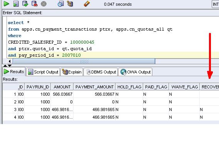The image size is (219, 147).
Task: Click row number 4 in the results grid
Action: (10, 117)
